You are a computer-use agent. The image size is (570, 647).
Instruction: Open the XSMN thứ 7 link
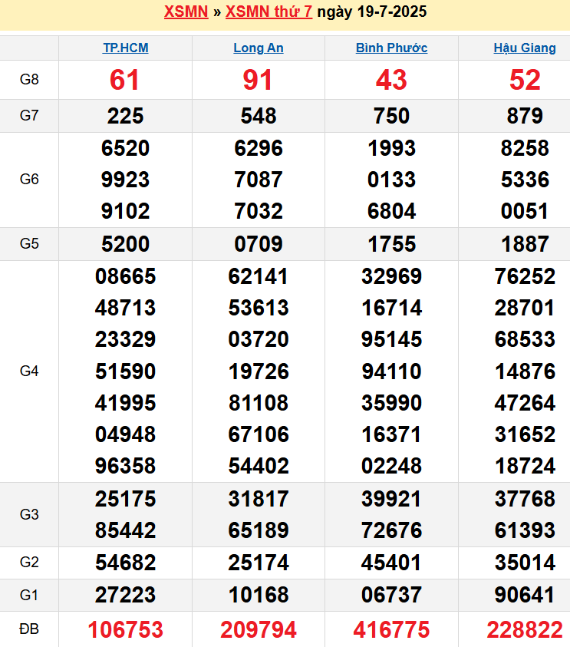[269, 12]
